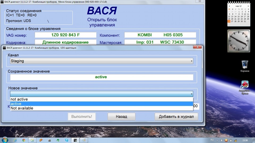255x143 pixels.
Task: Click the orange antivirus tray icon
Action: click(226, 140)
